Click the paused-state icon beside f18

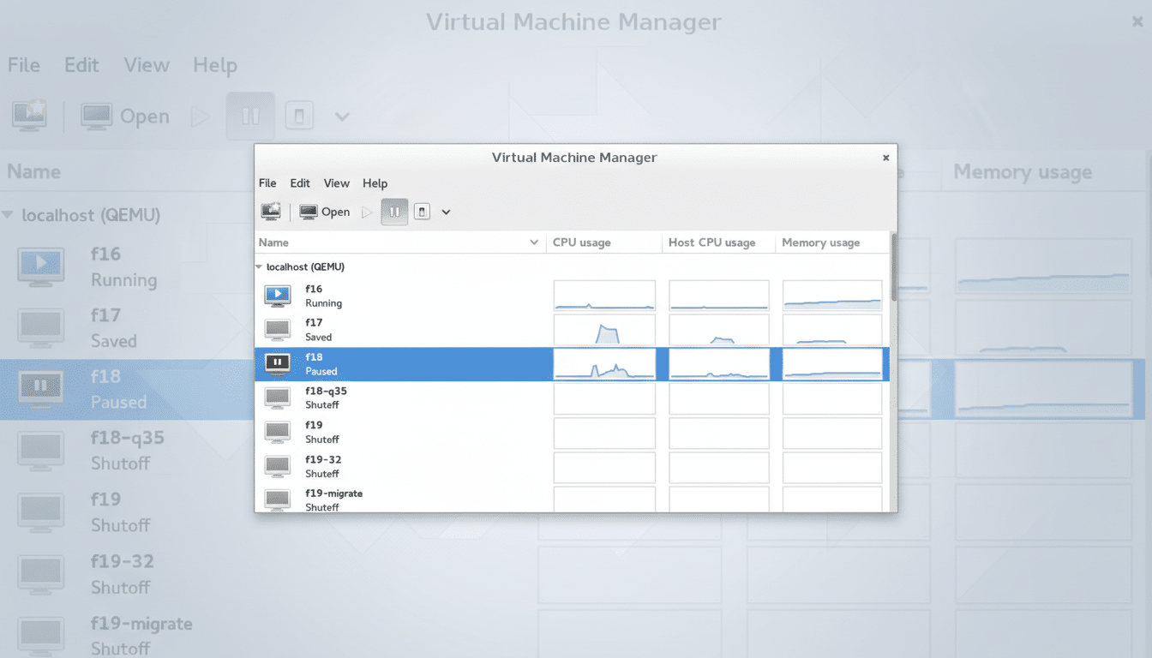click(x=277, y=363)
